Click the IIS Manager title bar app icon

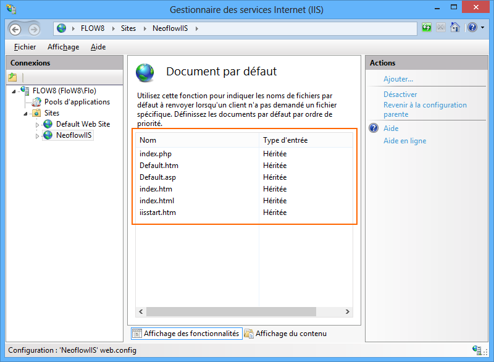[x=11, y=9]
